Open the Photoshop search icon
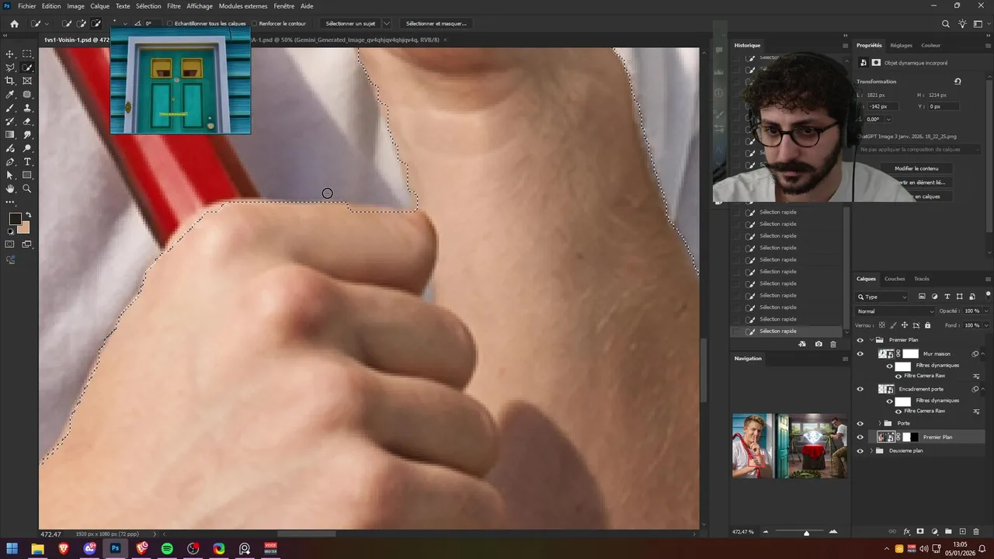This screenshot has height=559, width=994. 945,24
